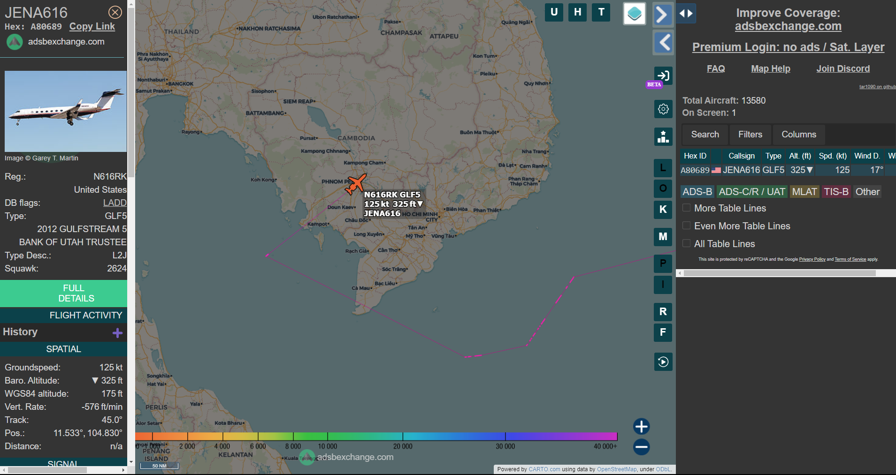Toggle the ADS-B source filter
The image size is (896, 475).
(x=697, y=192)
